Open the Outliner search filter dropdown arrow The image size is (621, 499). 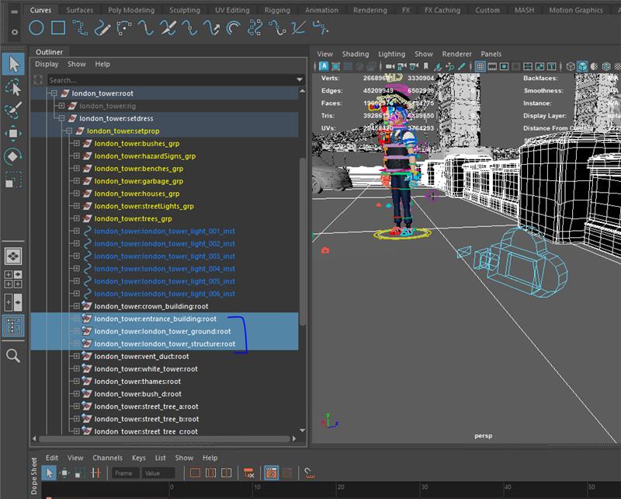[x=300, y=80]
